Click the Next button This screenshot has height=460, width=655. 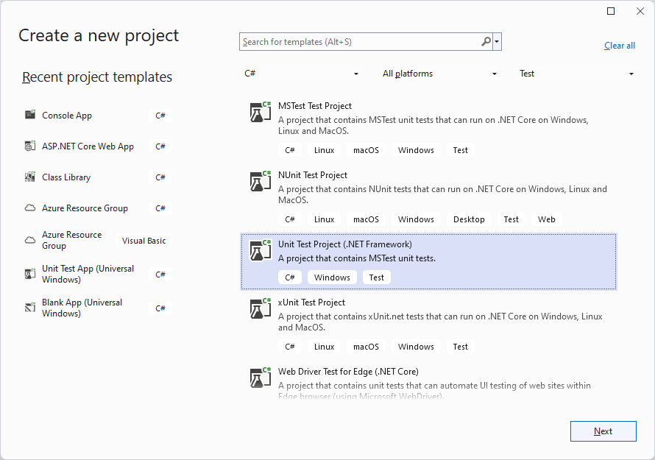point(603,431)
